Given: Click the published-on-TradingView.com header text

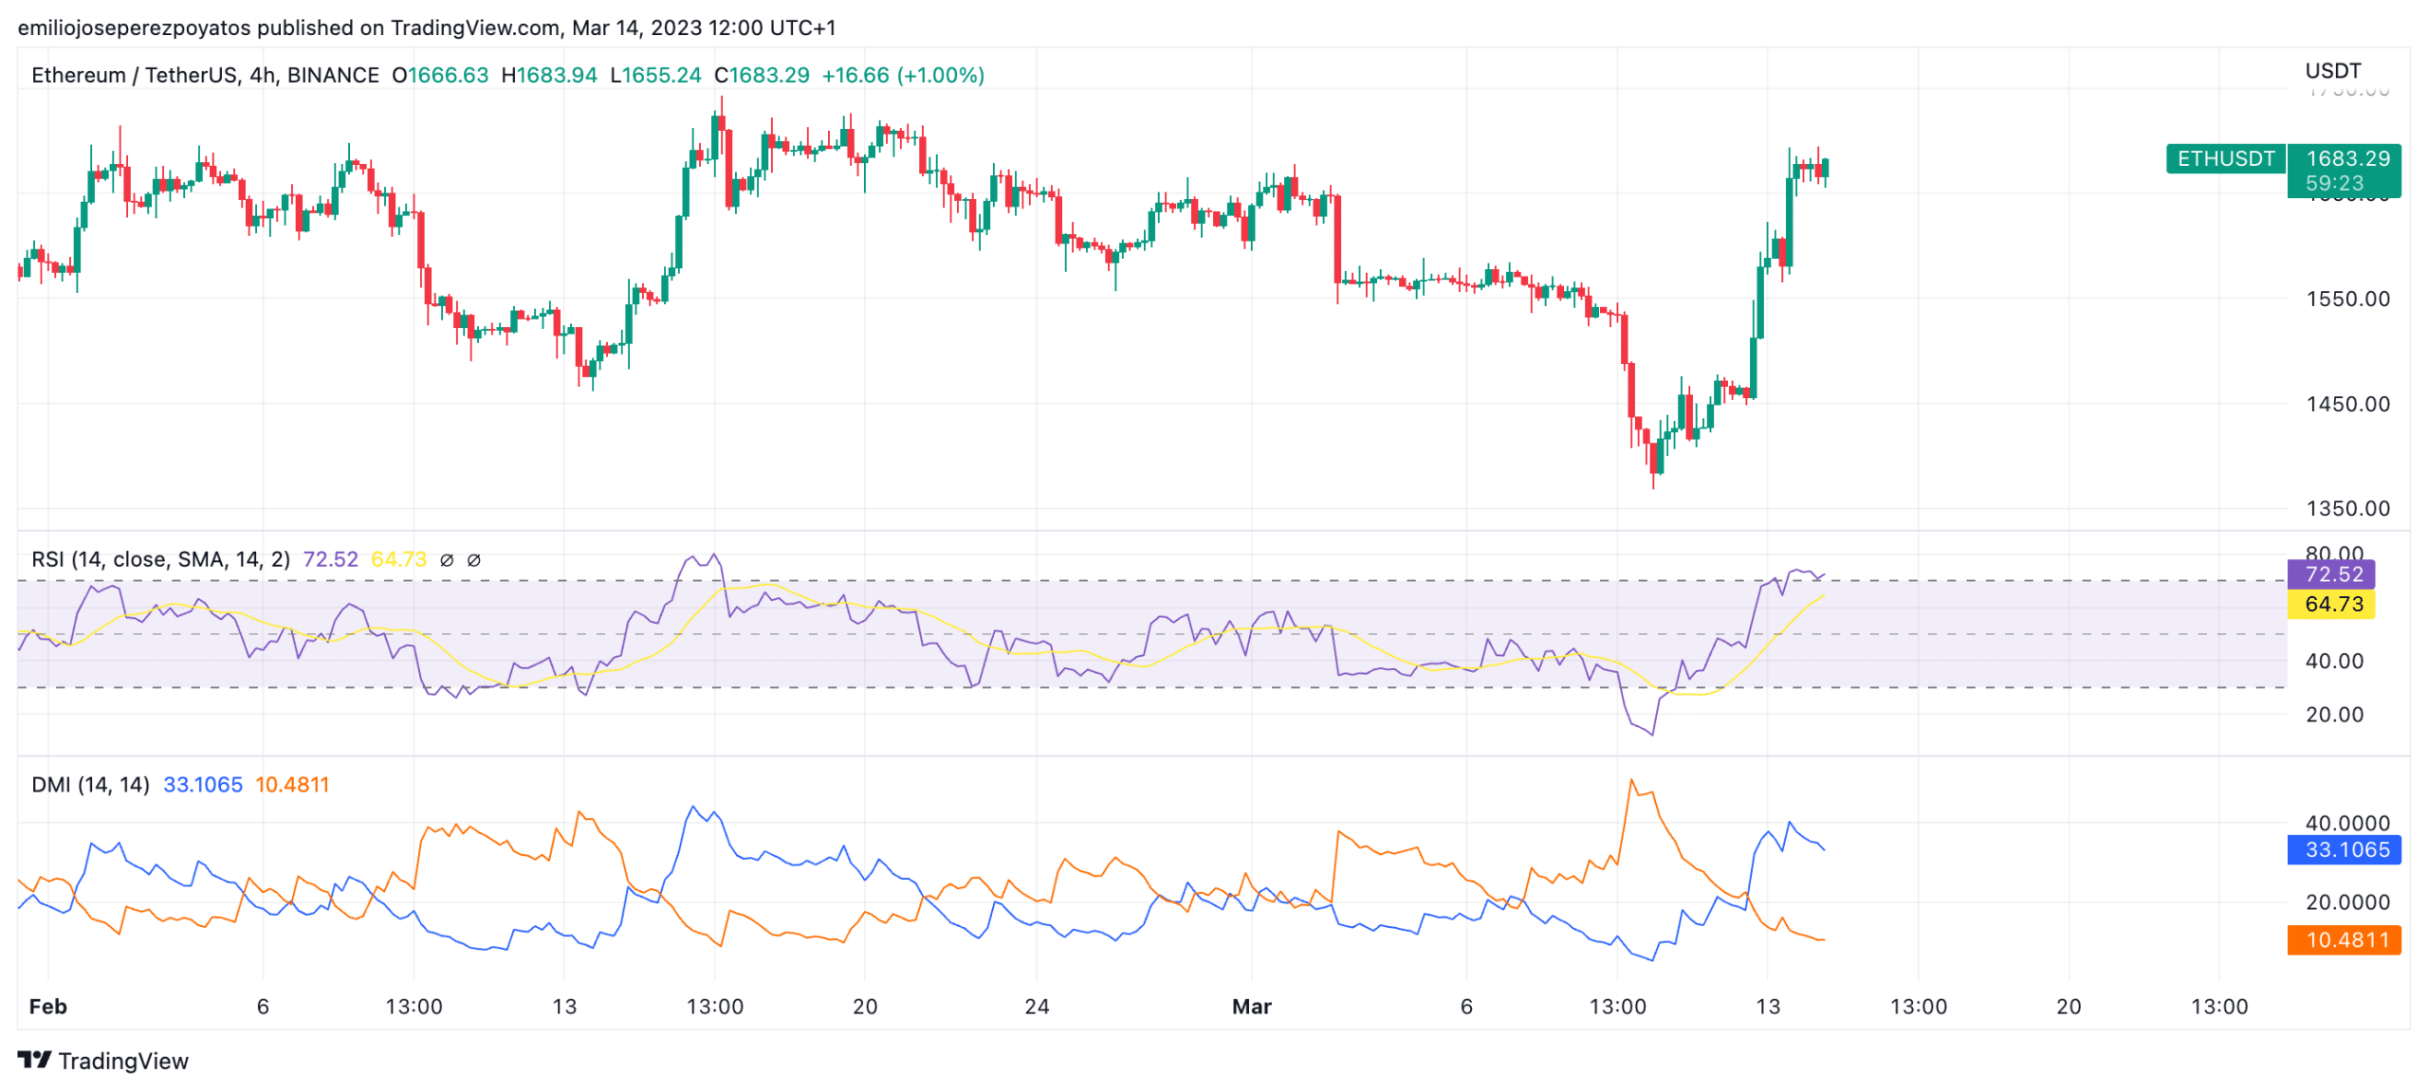Looking at the screenshot, I should (x=427, y=27).
